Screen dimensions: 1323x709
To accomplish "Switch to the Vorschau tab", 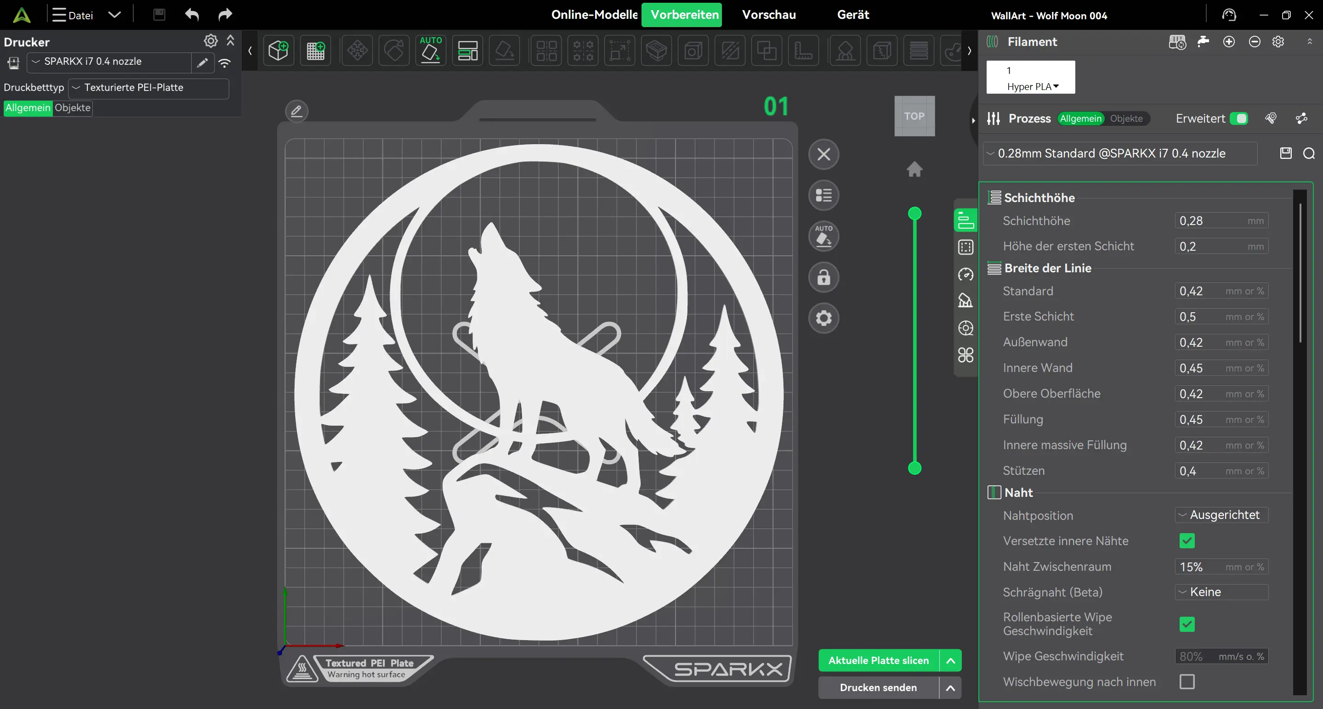I will click(x=769, y=14).
